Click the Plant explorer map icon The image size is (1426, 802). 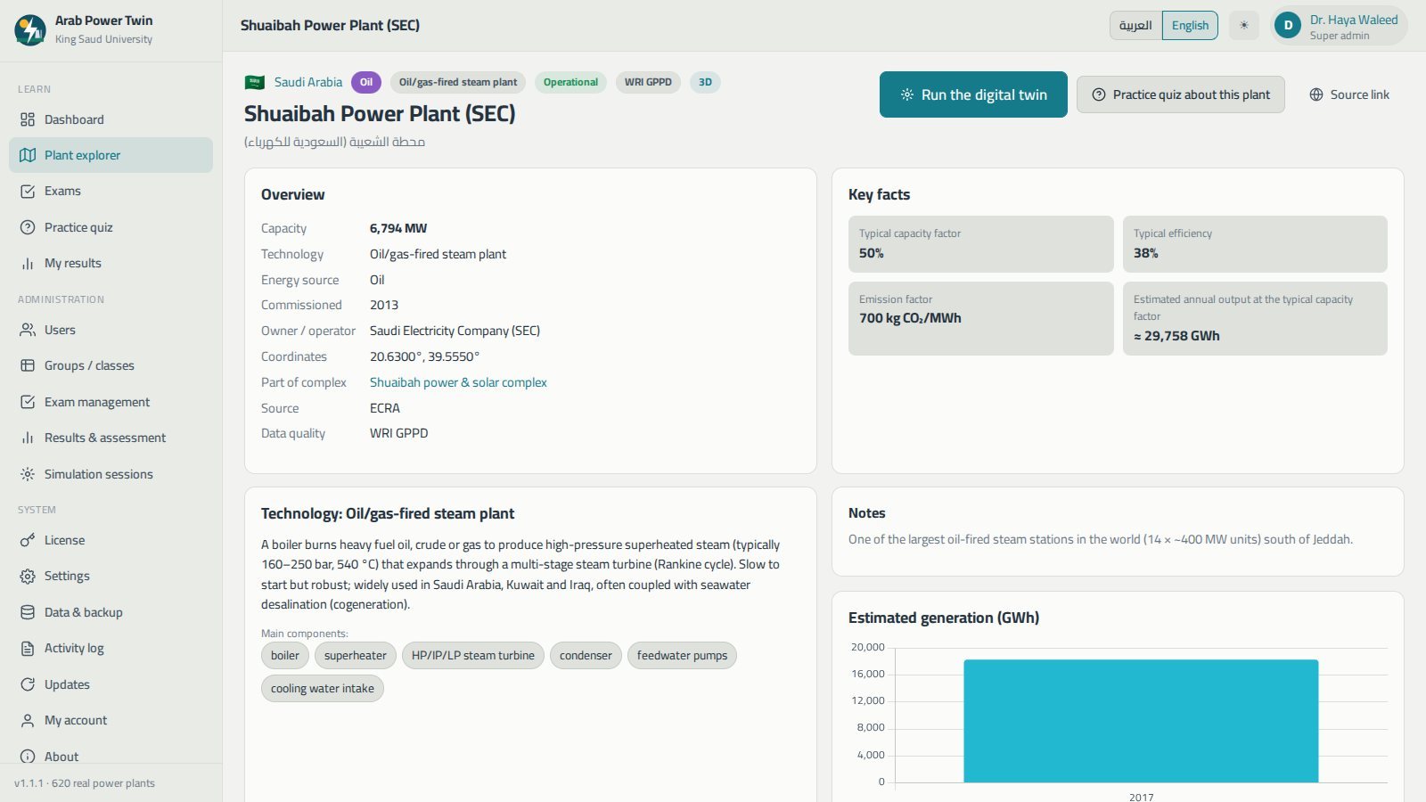pyautogui.click(x=28, y=155)
